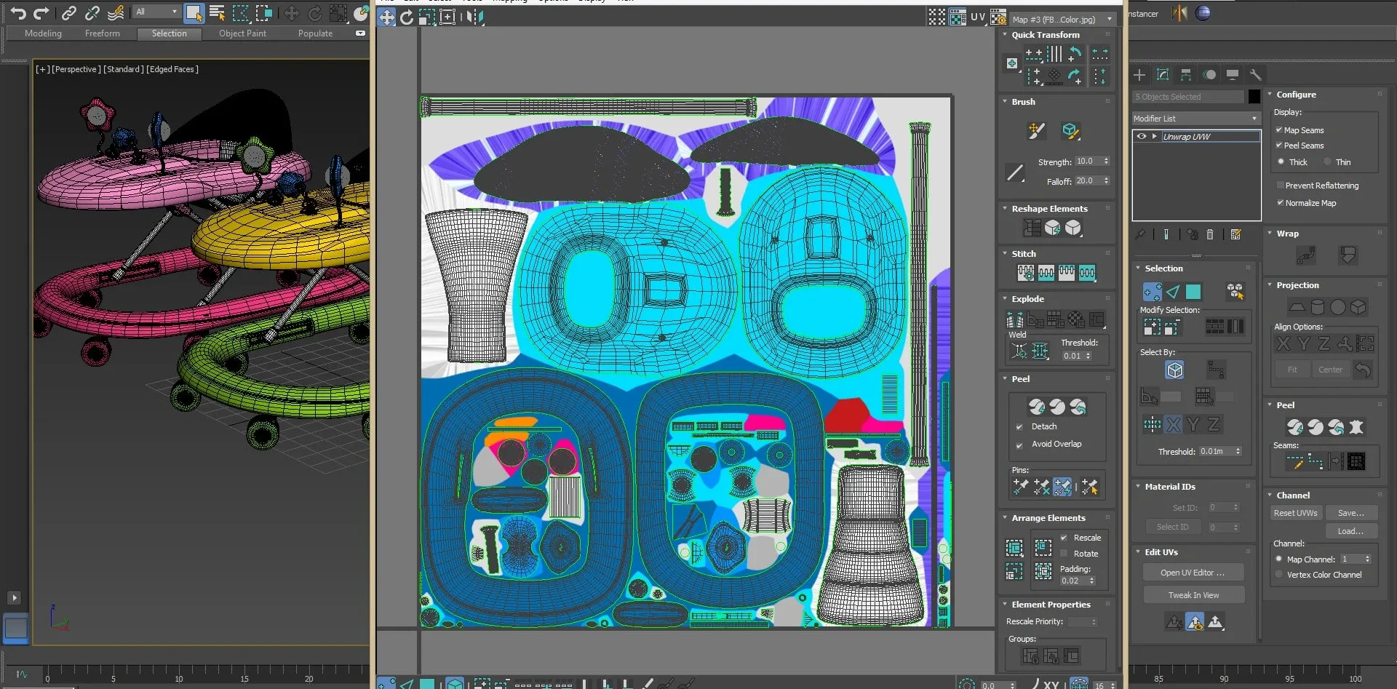Click Open UV Editor button
The height and width of the screenshot is (689, 1397).
pos(1193,573)
